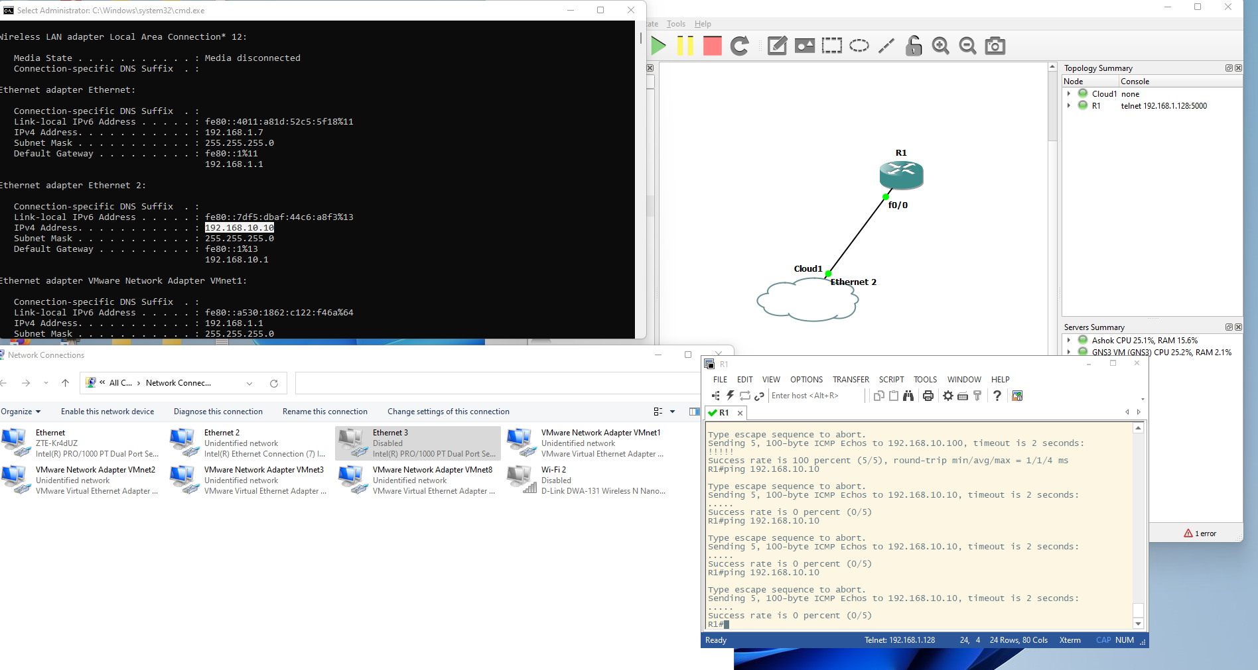Click Diagnose this connection
This screenshot has height=670, width=1258.
[x=218, y=411]
